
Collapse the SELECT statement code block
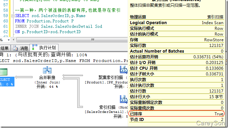point(13,16)
